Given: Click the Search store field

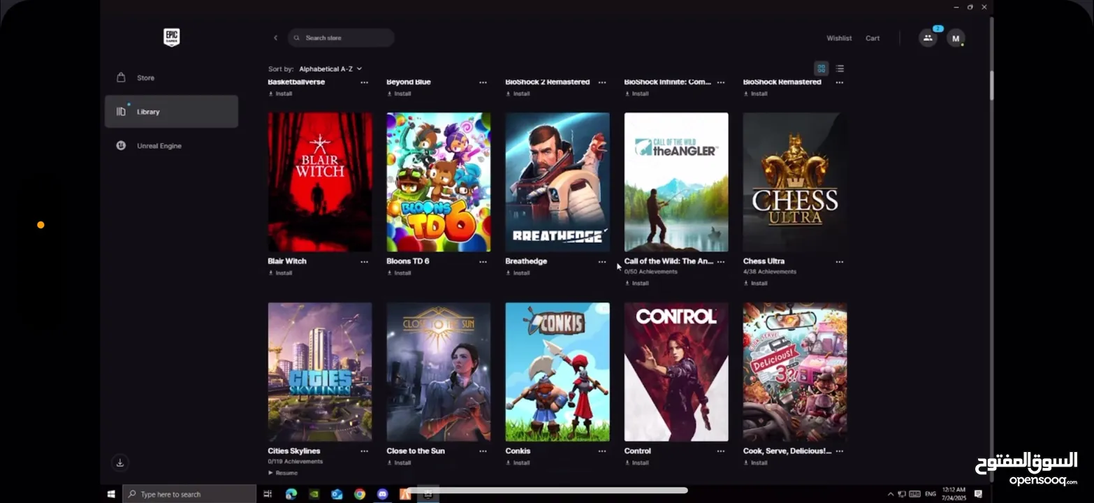Looking at the screenshot, I should (x=341, y=38).
